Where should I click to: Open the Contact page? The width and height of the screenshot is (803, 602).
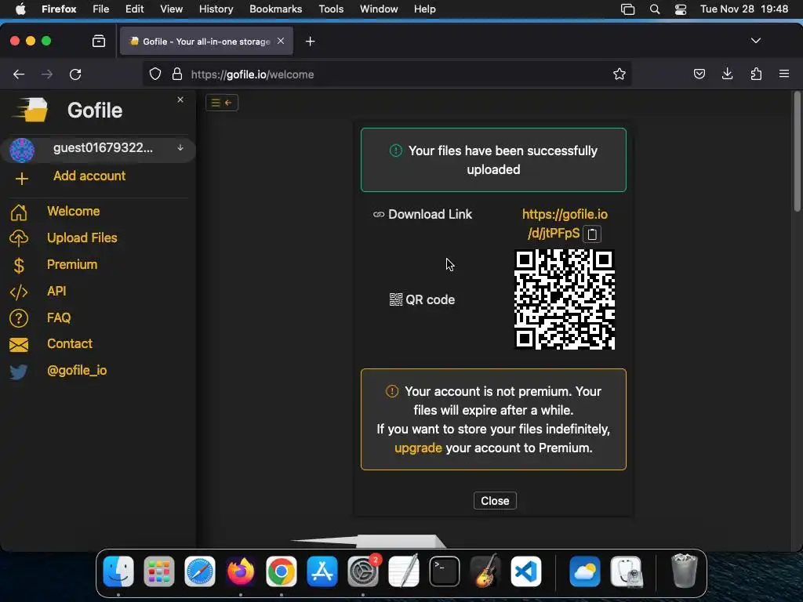click(70, 344)
